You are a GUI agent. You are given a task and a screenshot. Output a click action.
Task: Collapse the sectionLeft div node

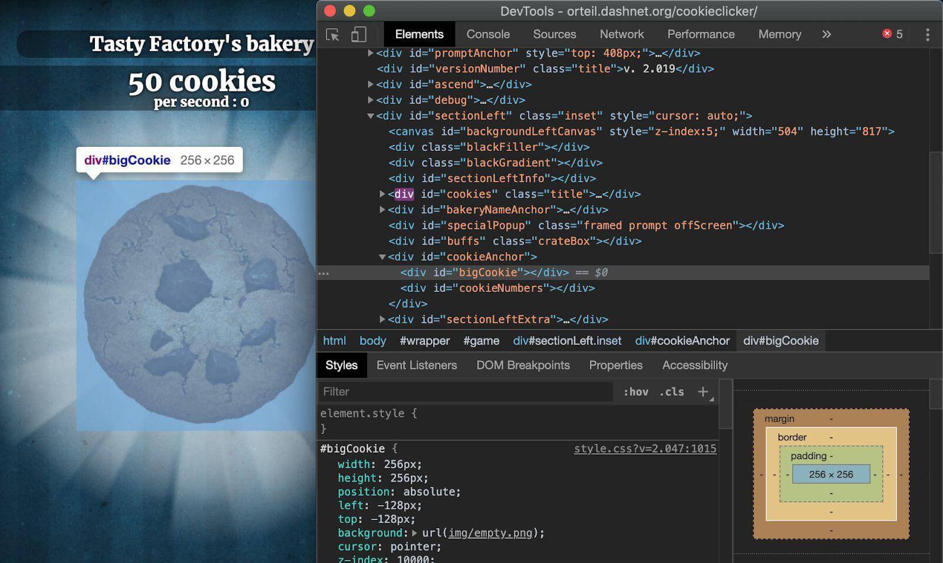click(370, 116)
